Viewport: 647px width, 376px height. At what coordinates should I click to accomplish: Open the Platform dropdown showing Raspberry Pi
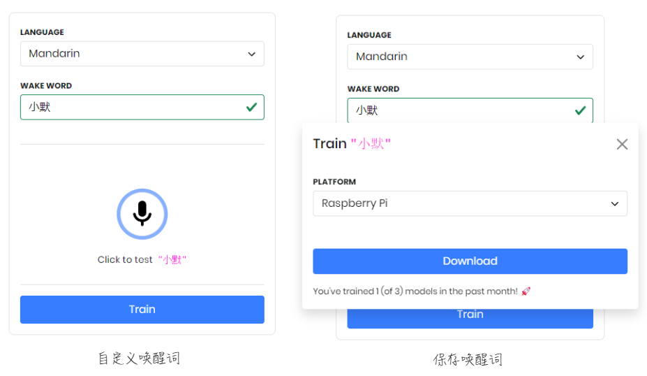coord(470,203)
